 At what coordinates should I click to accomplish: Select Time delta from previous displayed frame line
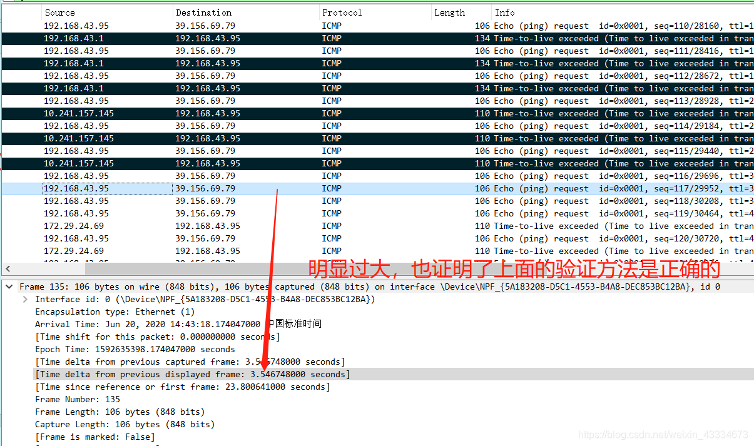pyautogui.click(x=192, y=374)
